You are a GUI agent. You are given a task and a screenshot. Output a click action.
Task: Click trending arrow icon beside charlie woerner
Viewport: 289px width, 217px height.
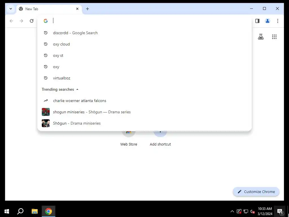point(46,101)
